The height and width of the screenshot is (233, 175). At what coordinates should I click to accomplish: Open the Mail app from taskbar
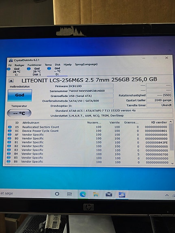point(109,195)
